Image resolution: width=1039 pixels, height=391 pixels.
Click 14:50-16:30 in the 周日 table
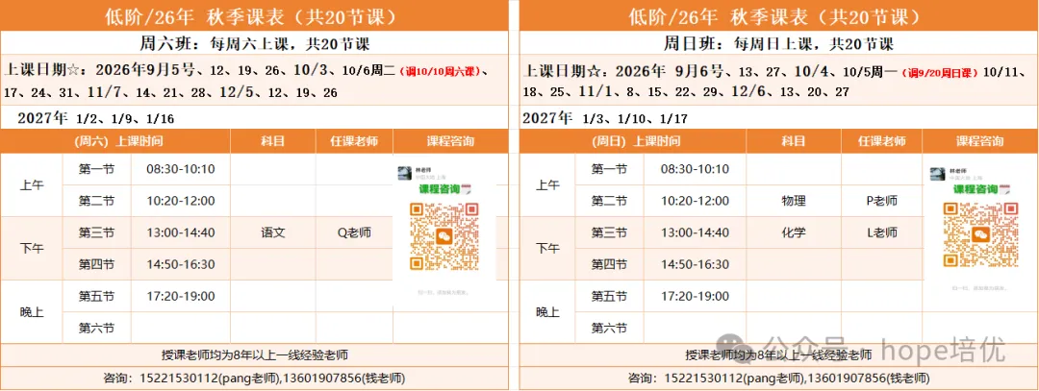pyautogui.click(x=695, y=264)
